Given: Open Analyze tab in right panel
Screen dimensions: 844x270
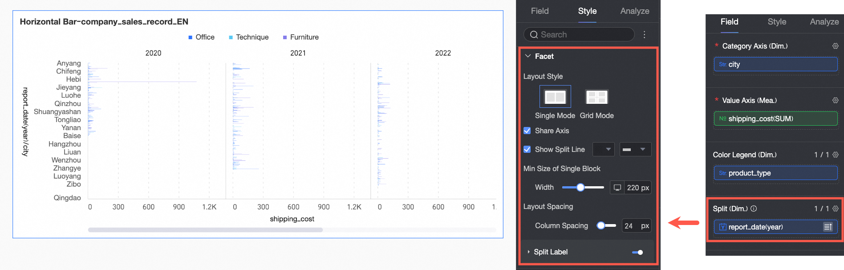Looking at the screenshot, I should click(x=824, y=22).
